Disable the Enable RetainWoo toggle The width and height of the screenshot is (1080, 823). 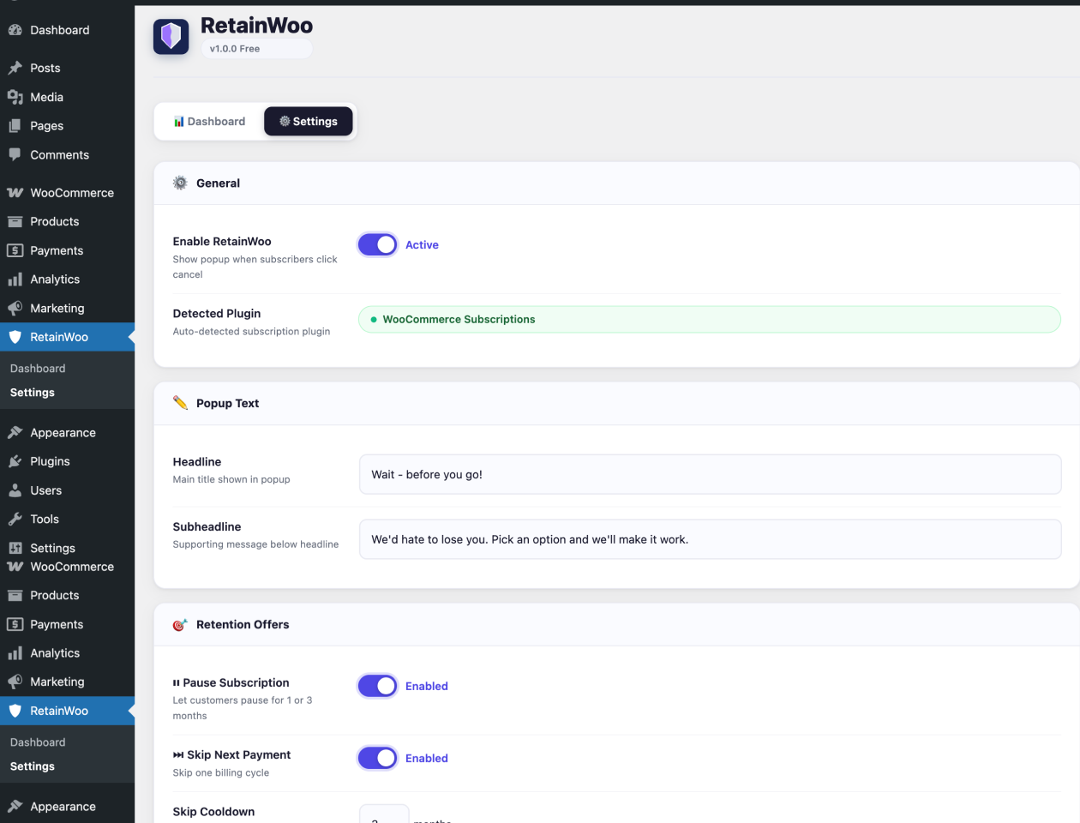[377, 244]
